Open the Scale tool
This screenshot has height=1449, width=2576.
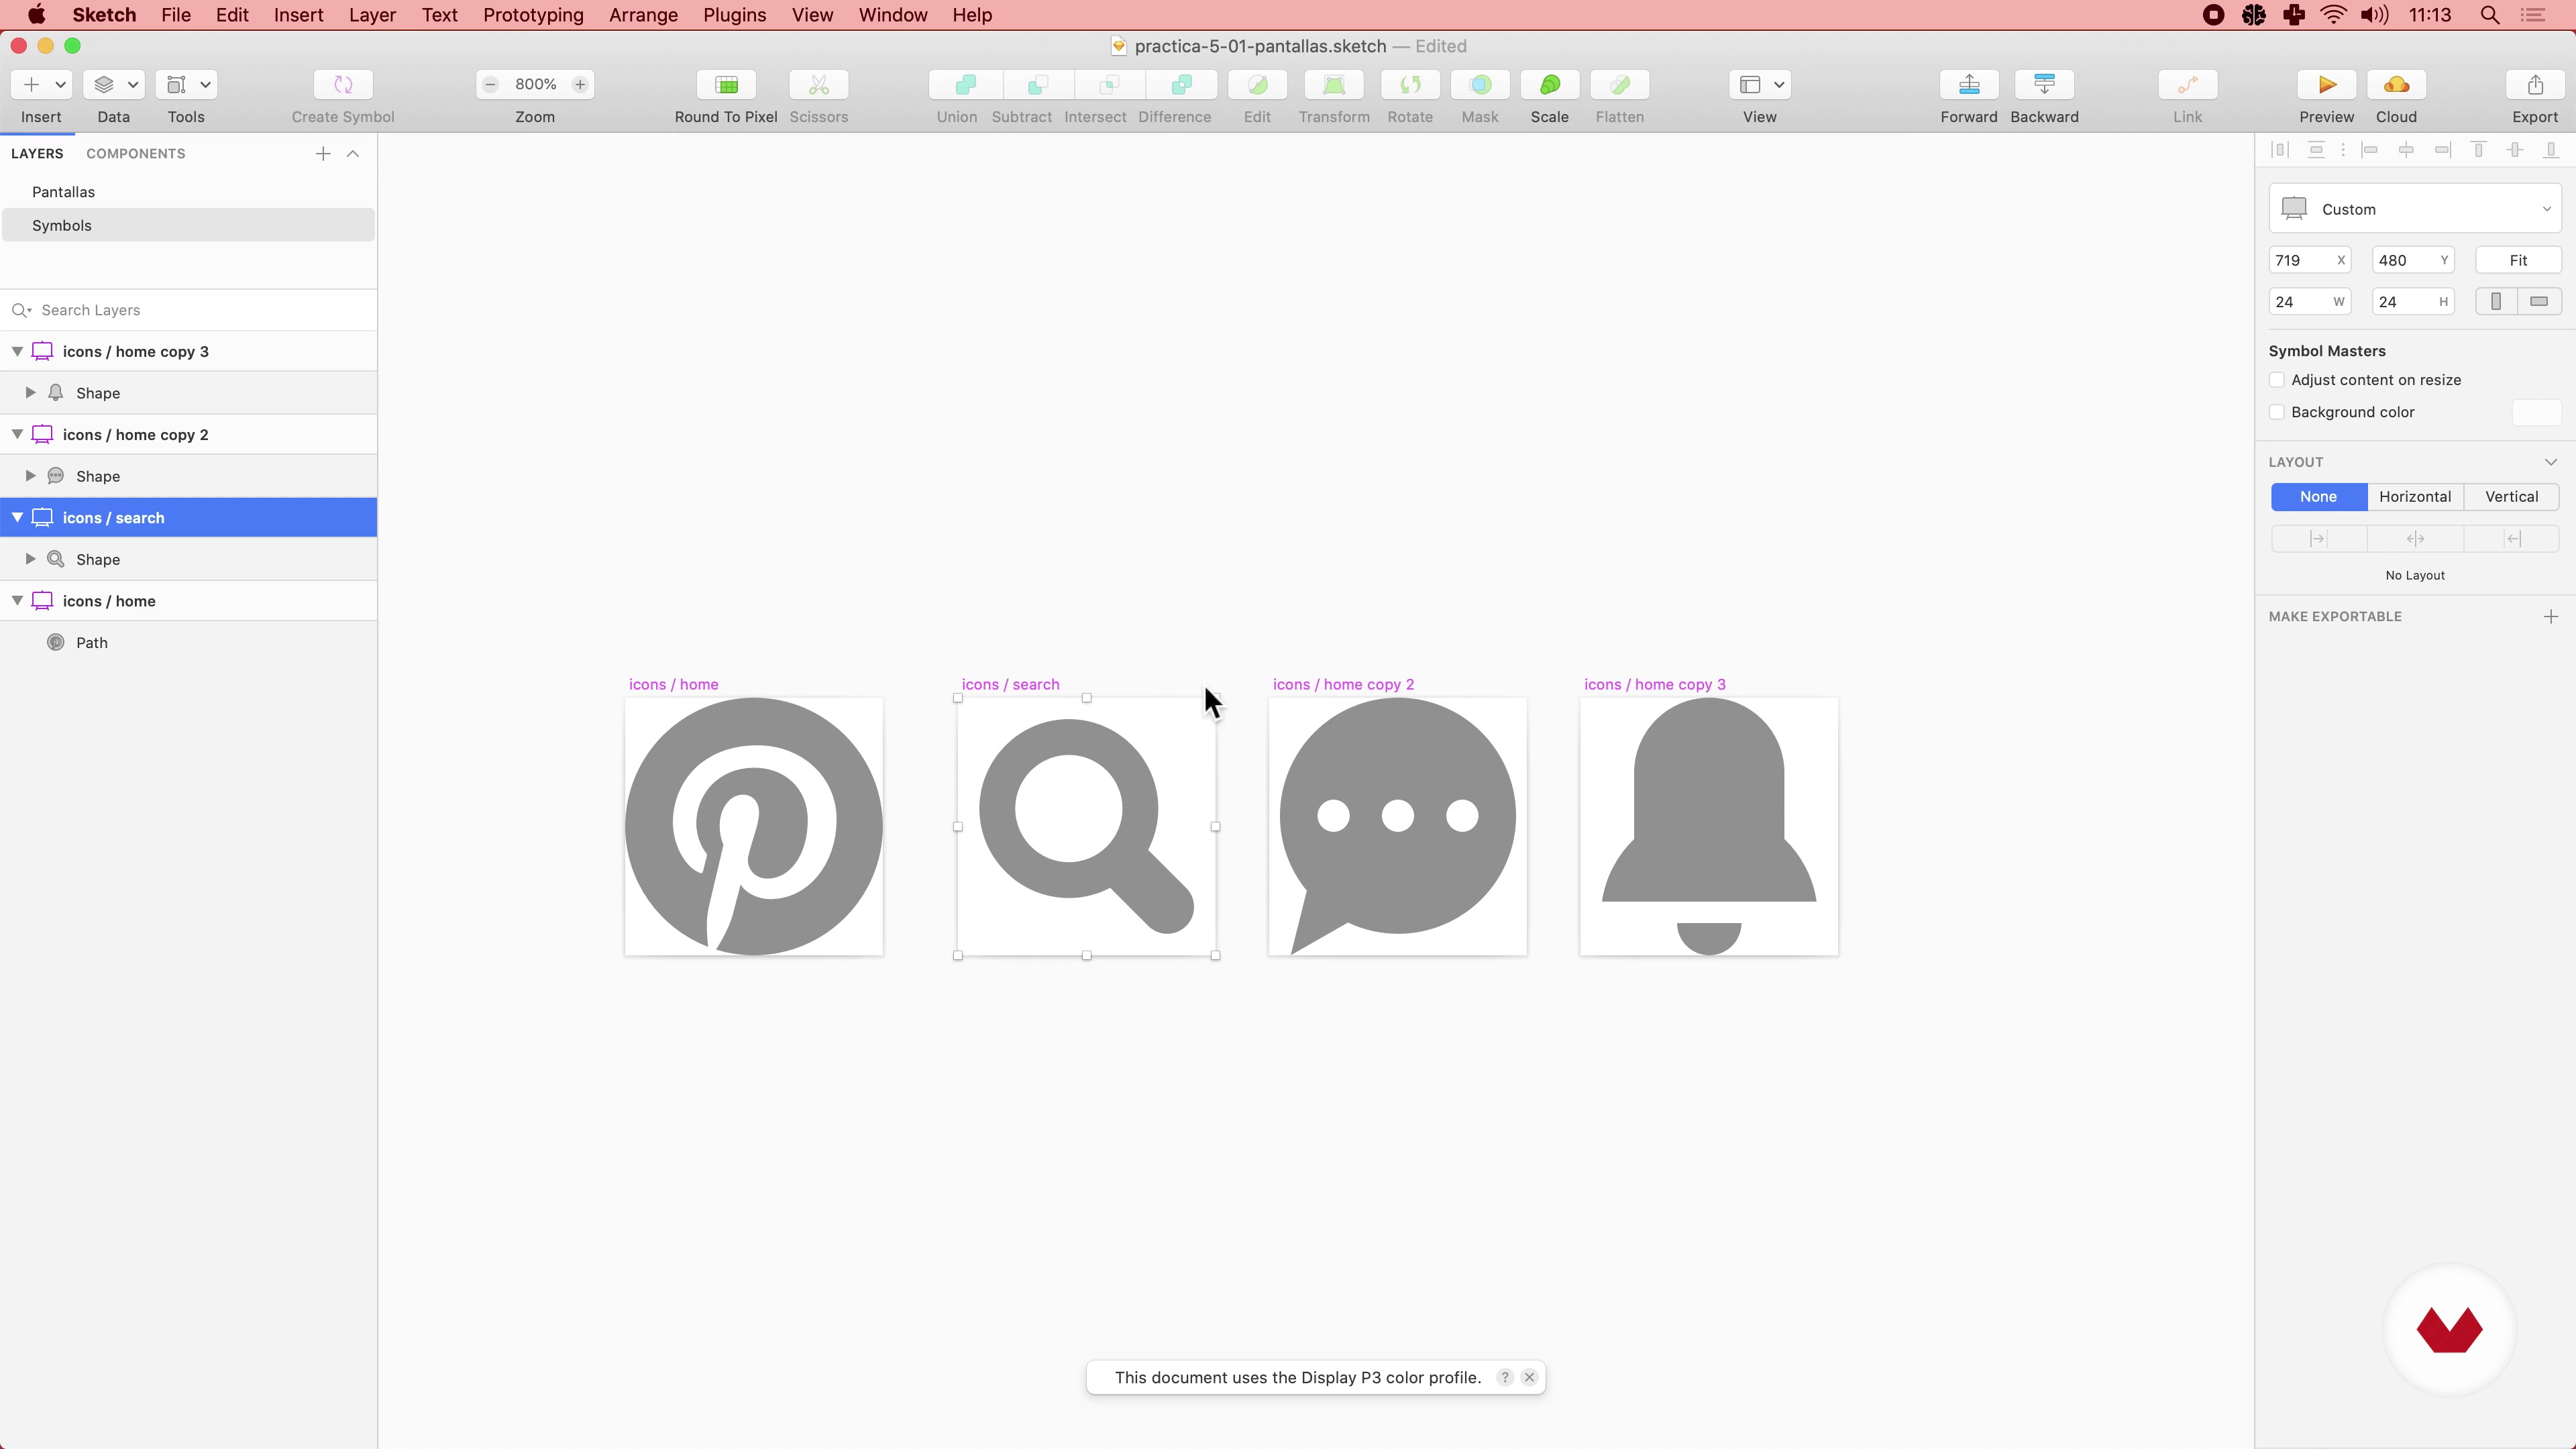tap(1550, 85)
